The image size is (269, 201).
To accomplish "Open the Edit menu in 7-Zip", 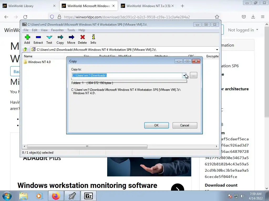I will coord(34,30).
